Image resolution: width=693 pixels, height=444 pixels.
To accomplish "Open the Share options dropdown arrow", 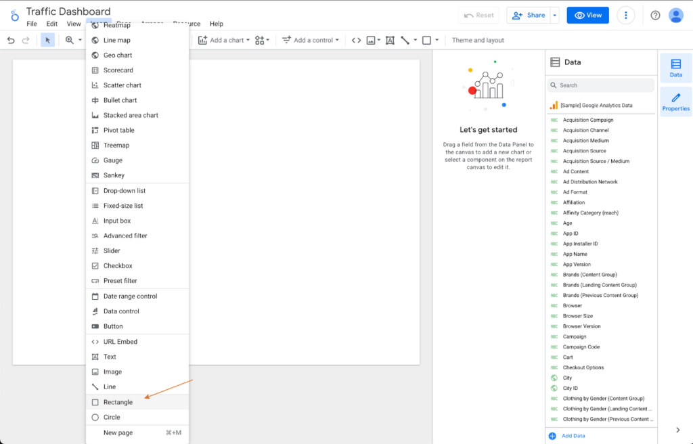I will 555,15.
